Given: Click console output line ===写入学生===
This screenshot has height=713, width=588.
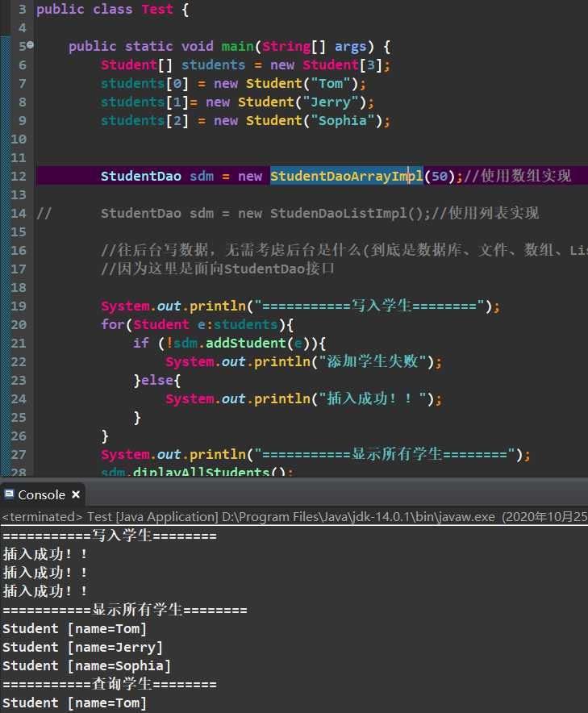Looking at the screenshot, I should (x=110, y=536).
